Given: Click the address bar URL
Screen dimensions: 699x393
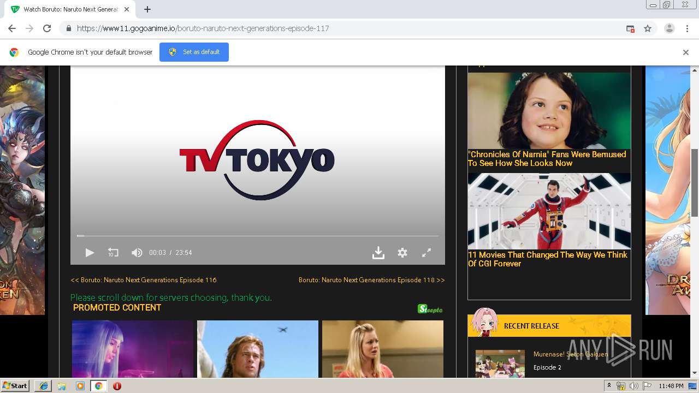Looking at the screenshot, I should (203, 28).
